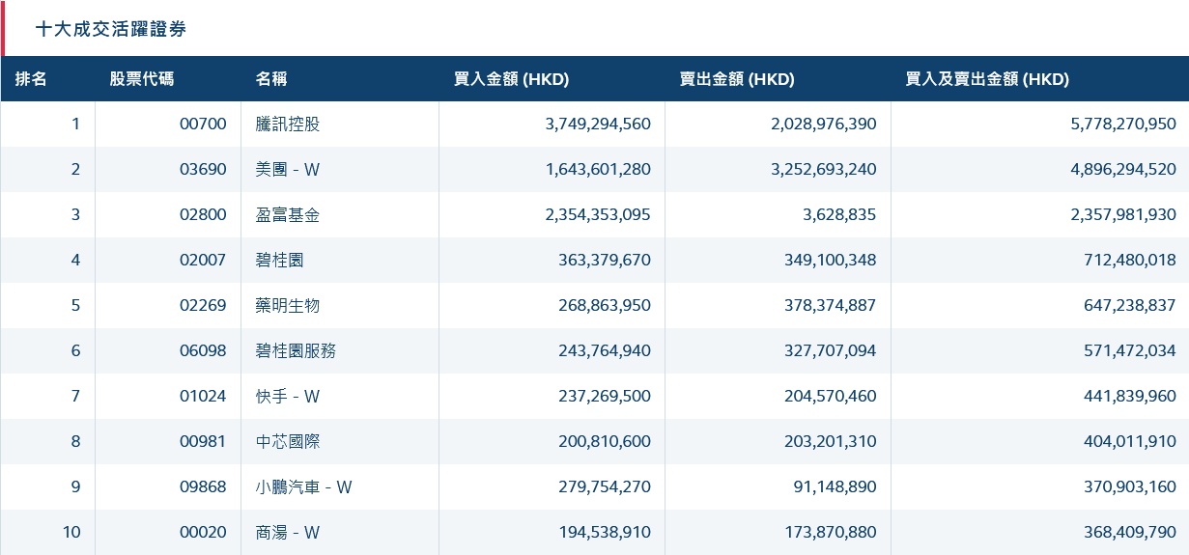Viewport: 1189px width, 555px height.
Task: Select the 十大成交活躍證券 section title
Action: (x=111, y=29)
